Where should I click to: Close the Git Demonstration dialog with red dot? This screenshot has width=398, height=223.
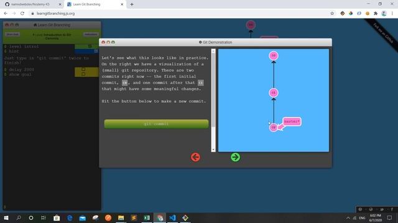click(103, 42)
